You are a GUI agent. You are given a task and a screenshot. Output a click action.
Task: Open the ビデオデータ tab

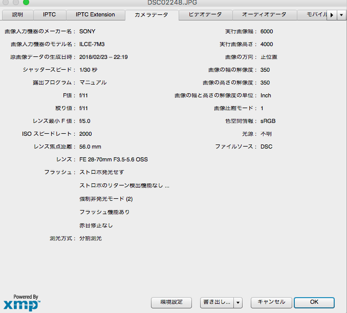click(205, 15)
